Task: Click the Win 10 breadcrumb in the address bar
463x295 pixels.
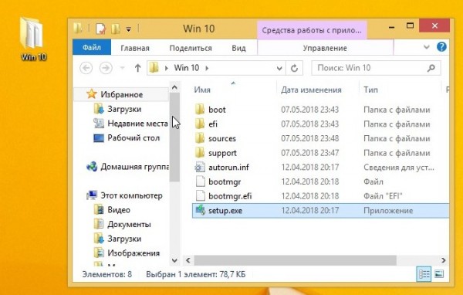Action: pos(187,68)
